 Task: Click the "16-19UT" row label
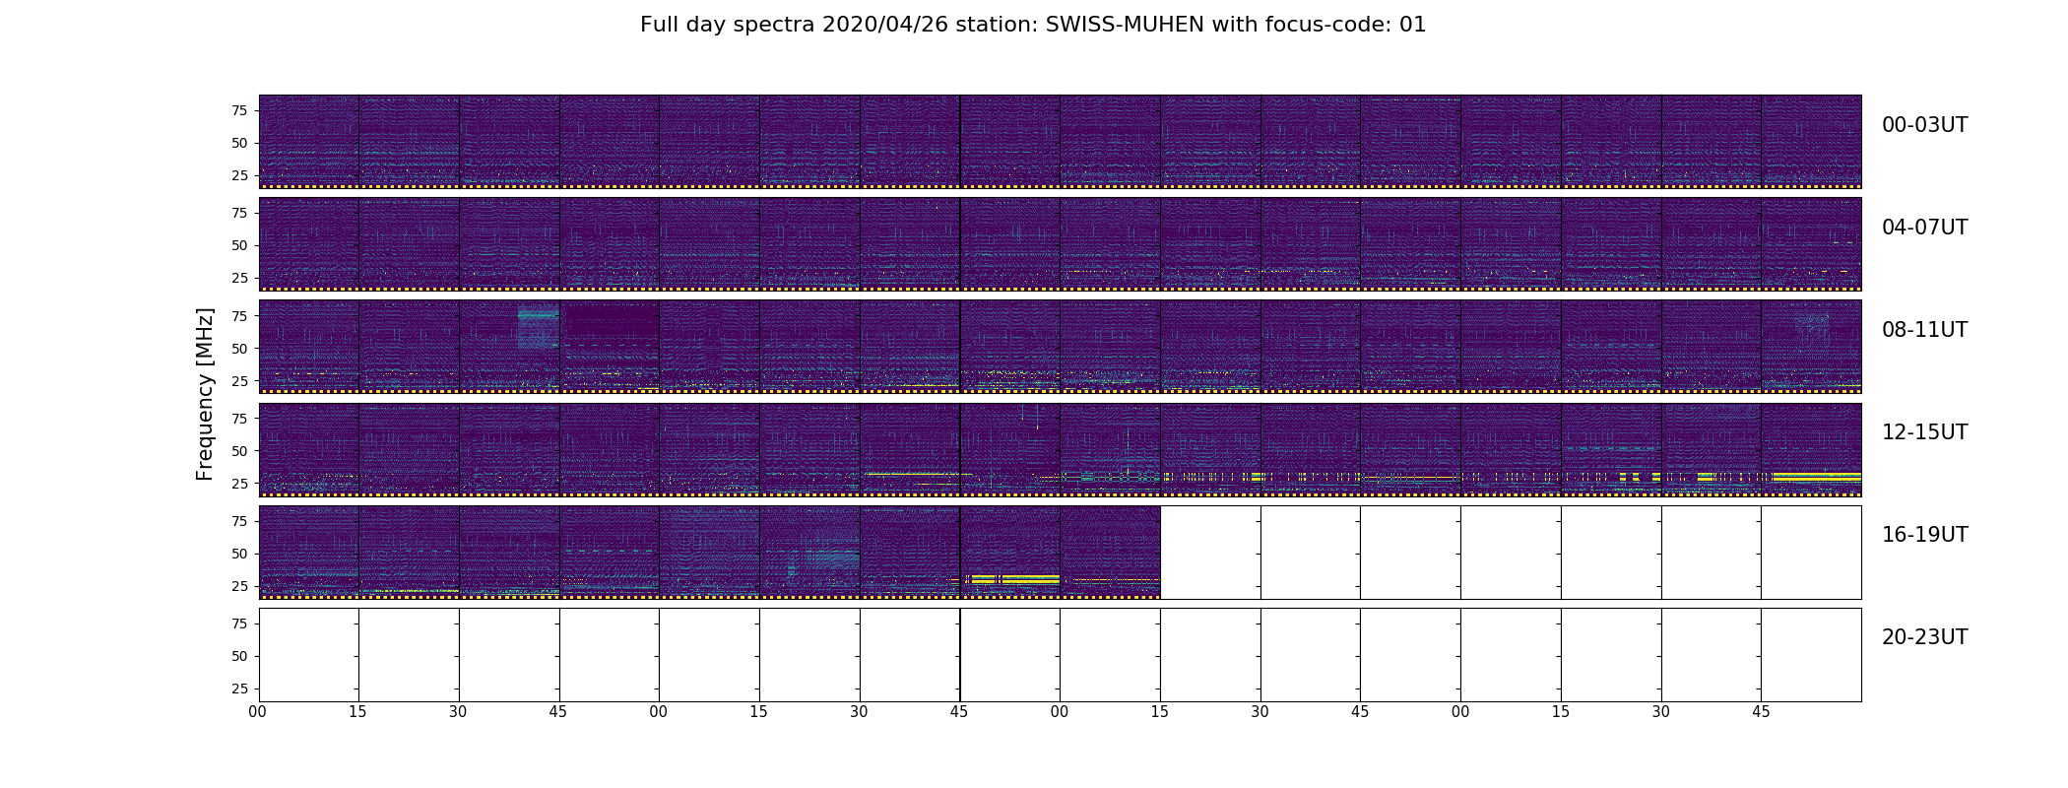(1924, 535)
